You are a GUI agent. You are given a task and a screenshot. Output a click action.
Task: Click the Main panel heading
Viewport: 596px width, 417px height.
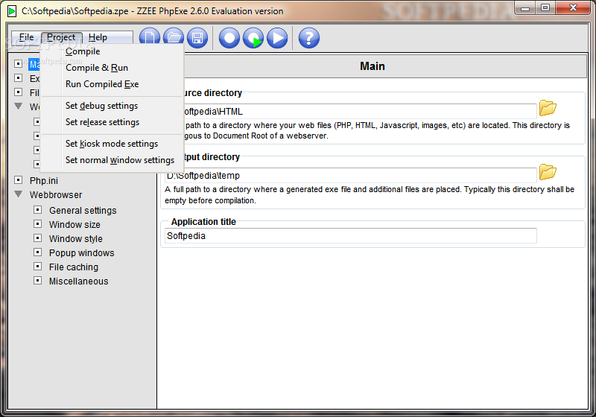372,66
